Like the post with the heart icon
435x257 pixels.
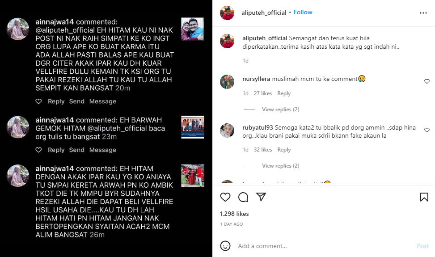click(225, 197)
